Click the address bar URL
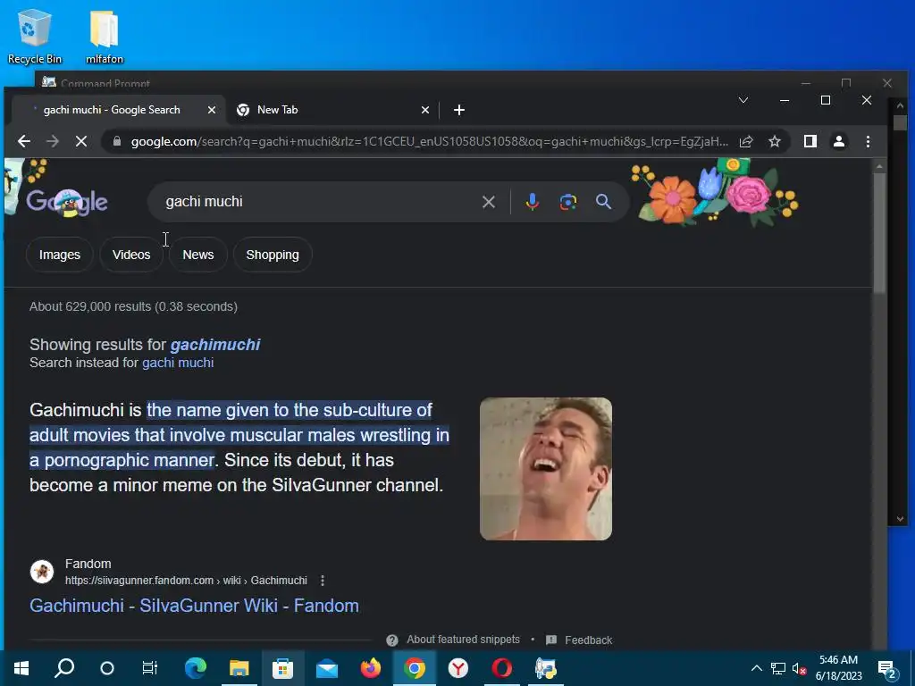This screenshot has height=686, width=915. [x=429, y=141]
